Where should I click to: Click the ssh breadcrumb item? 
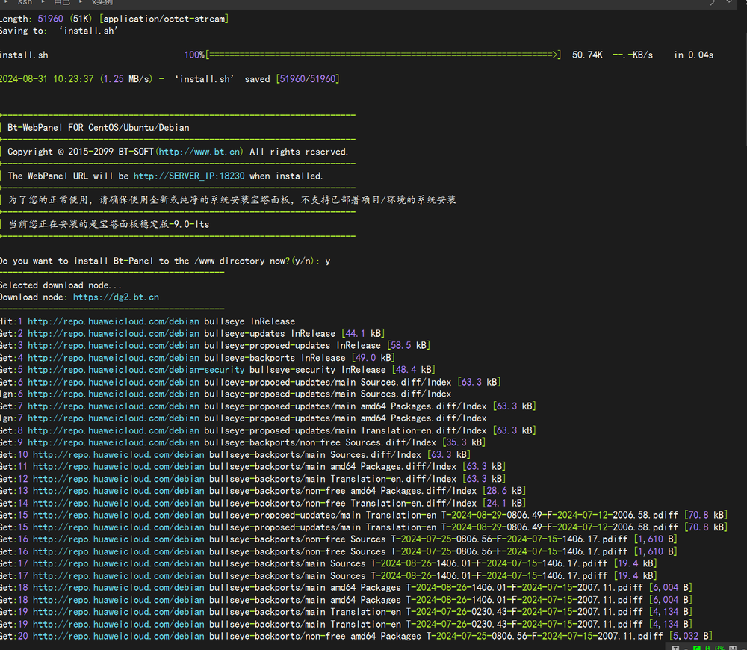(24, 2)
